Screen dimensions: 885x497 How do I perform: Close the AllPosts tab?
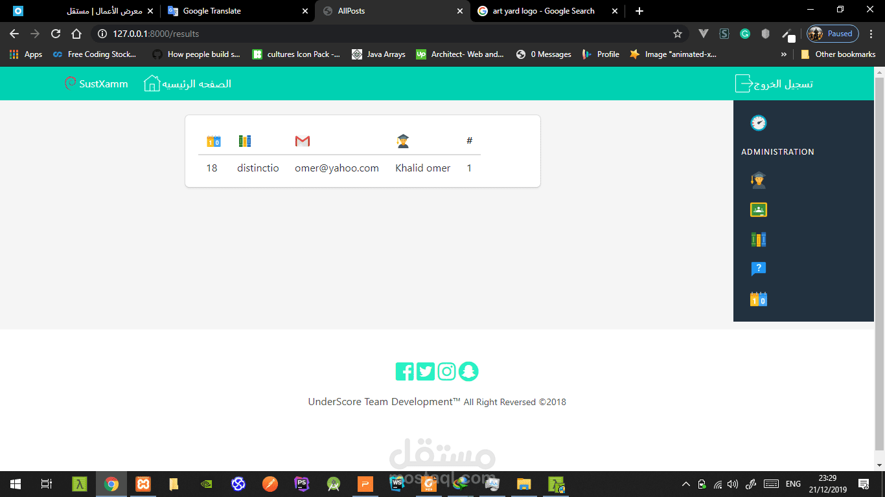point(460,11)
